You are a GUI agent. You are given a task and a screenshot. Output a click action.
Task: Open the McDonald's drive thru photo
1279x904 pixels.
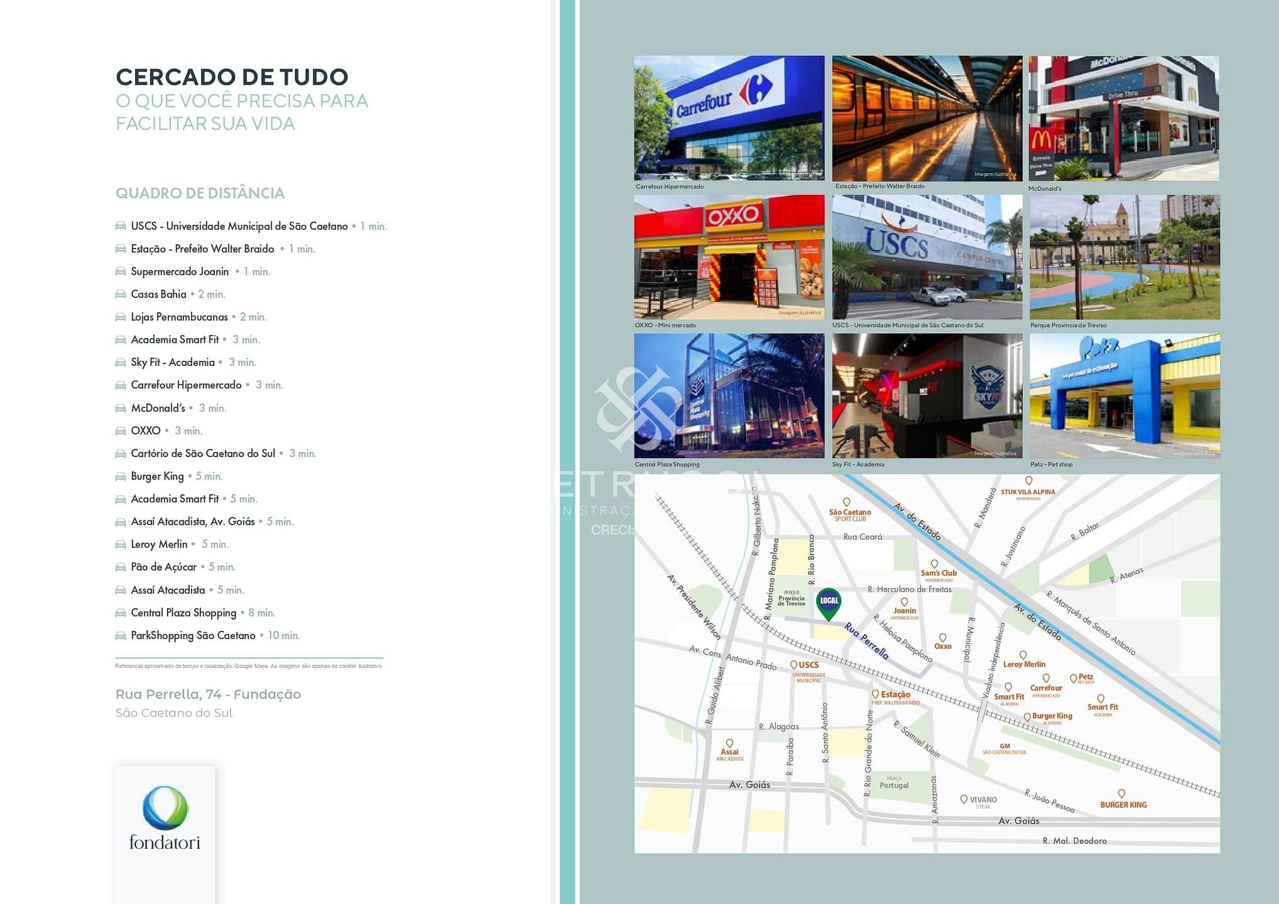1124,118
